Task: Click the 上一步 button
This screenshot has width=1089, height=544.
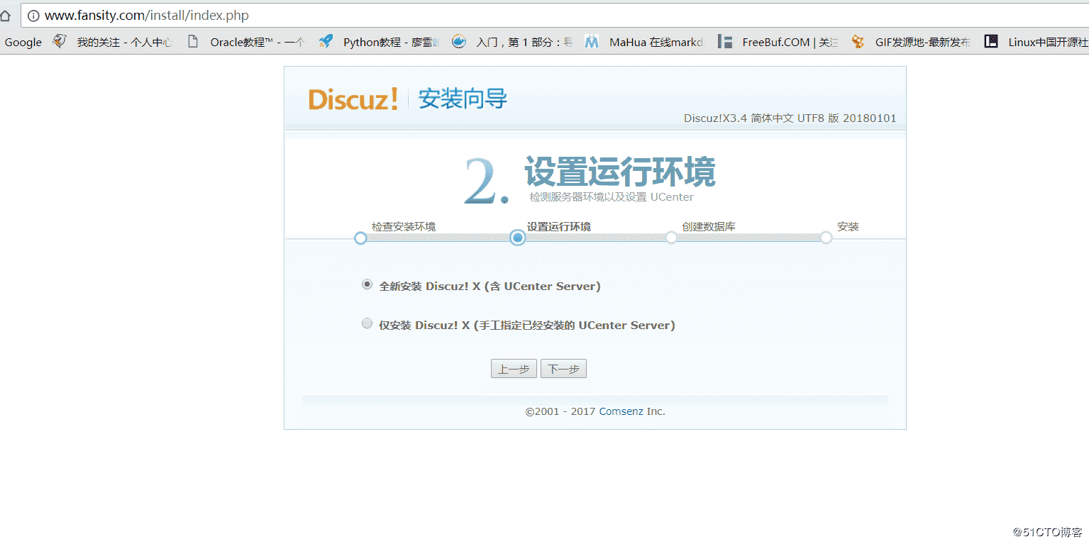Action: click(514, 369)
